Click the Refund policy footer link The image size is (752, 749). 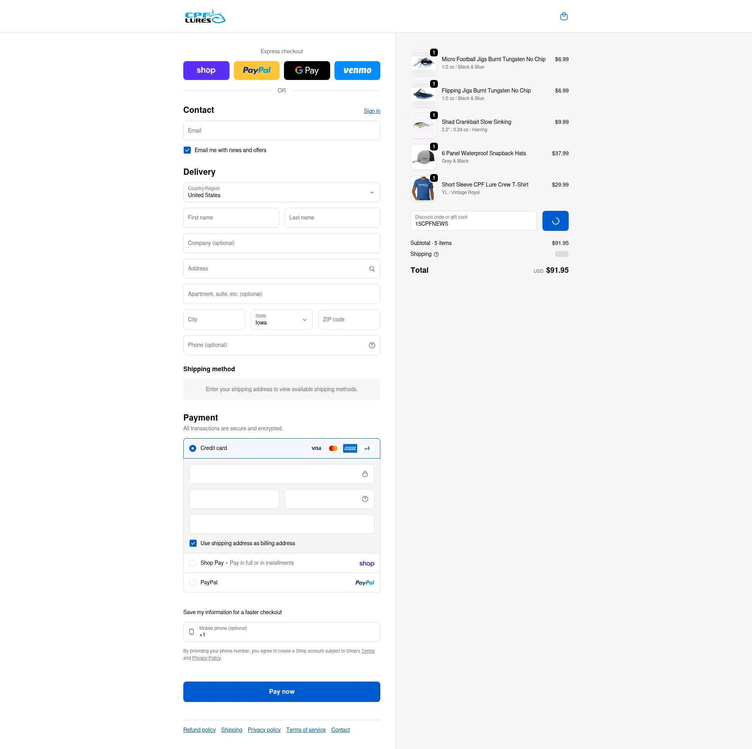point(199,730)
